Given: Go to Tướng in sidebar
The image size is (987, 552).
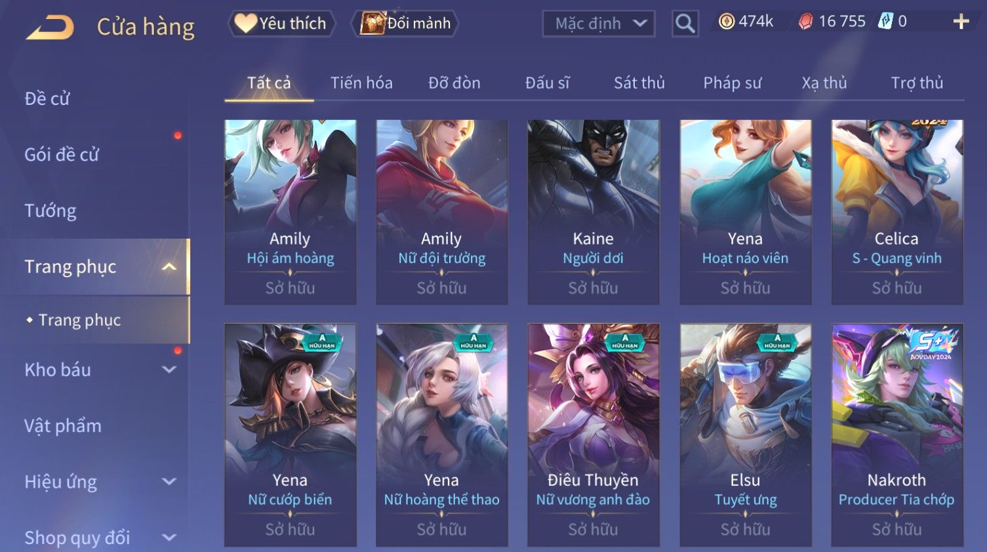Looking at the screenshot, I should coord(50,211).
